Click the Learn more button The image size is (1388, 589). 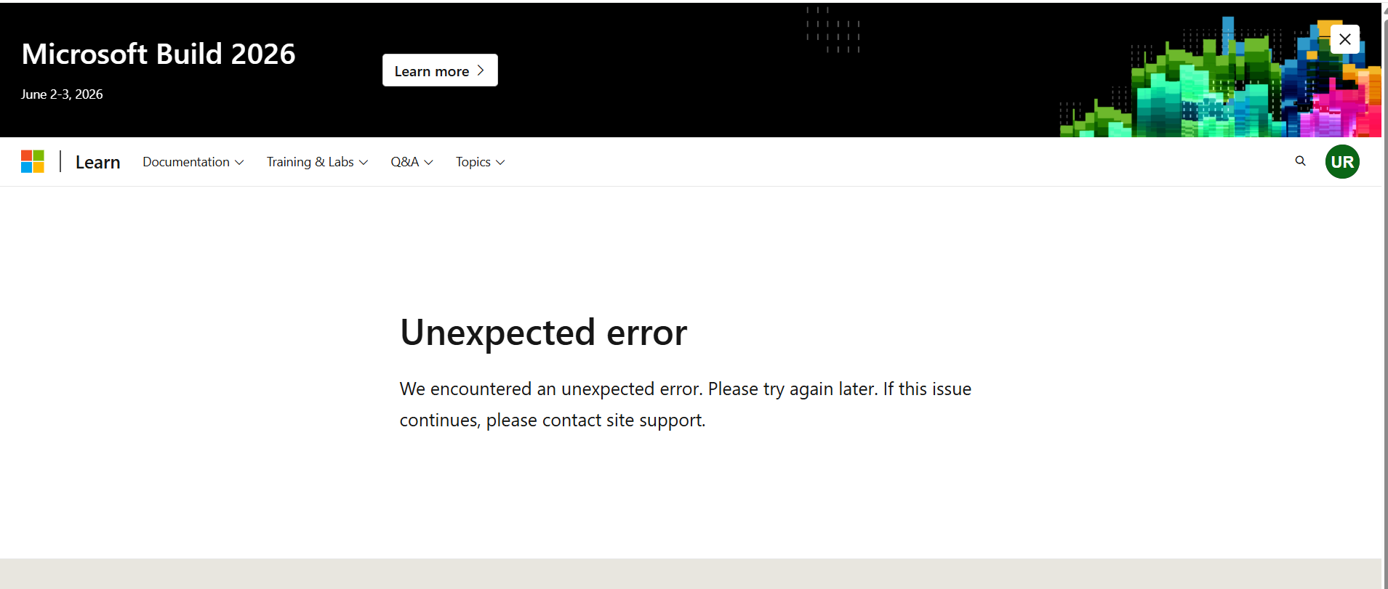point(439,70)
